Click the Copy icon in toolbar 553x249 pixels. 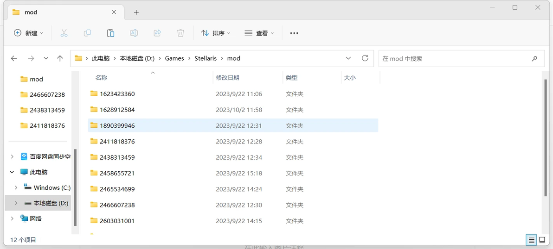tap(87, 33)
